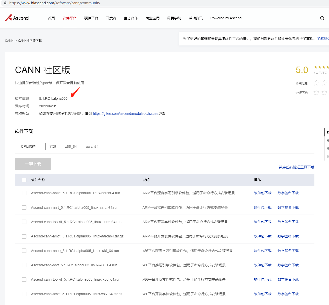Click the lock icon beside the URL
This screenshot has width=329, height=305.
click(x=5, y=3)
